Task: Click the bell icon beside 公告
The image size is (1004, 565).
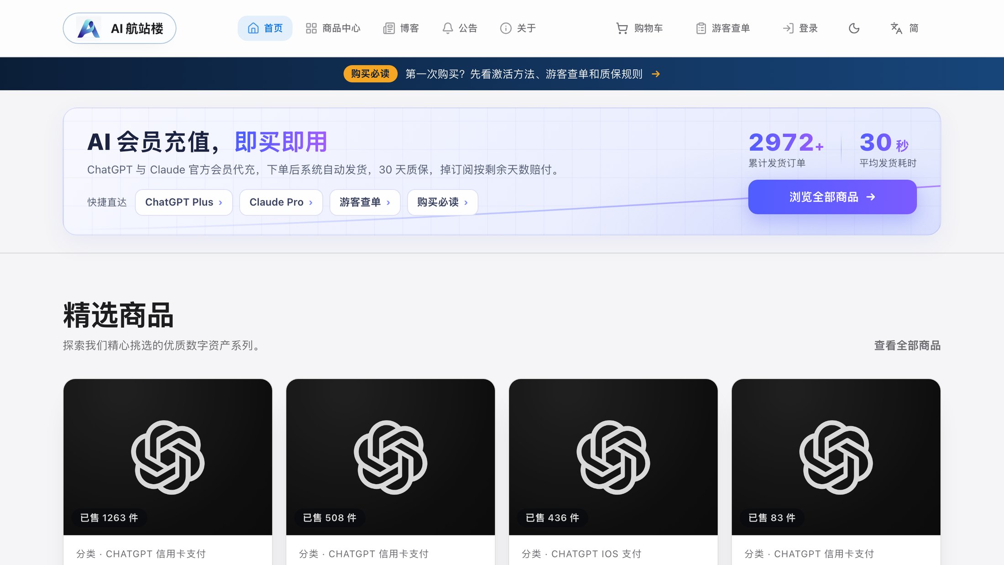Action: pos(448,28)
